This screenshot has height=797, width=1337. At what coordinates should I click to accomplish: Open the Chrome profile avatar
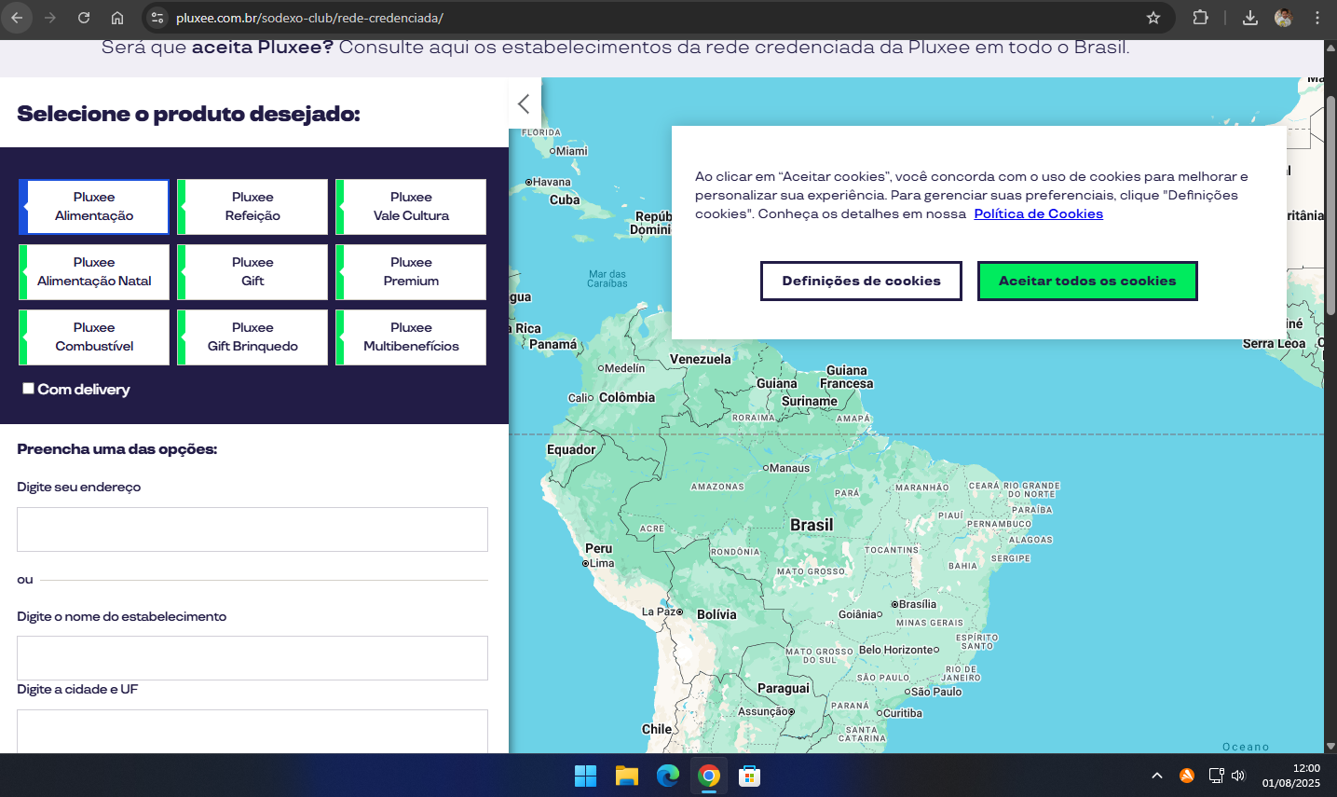pyautogui.click(x=1284, y=18)
